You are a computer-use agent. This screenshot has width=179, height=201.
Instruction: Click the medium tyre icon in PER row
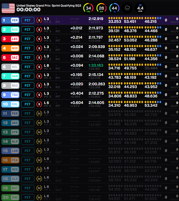tap(39, 114)
